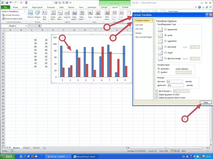Enable Display Equation on chart
This screenshot has width=213, height=159.
(157, 94)
